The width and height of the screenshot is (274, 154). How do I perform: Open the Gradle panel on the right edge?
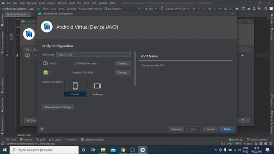272,19
